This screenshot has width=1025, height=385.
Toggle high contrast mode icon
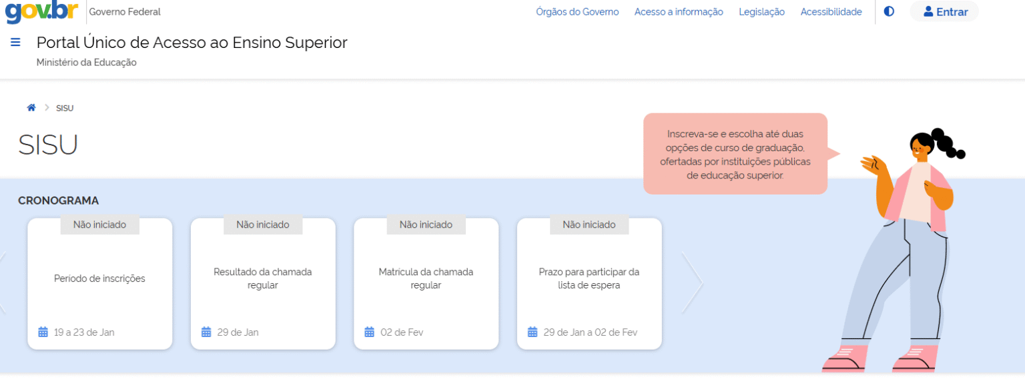pyautogui.click(x=889, y=11)
